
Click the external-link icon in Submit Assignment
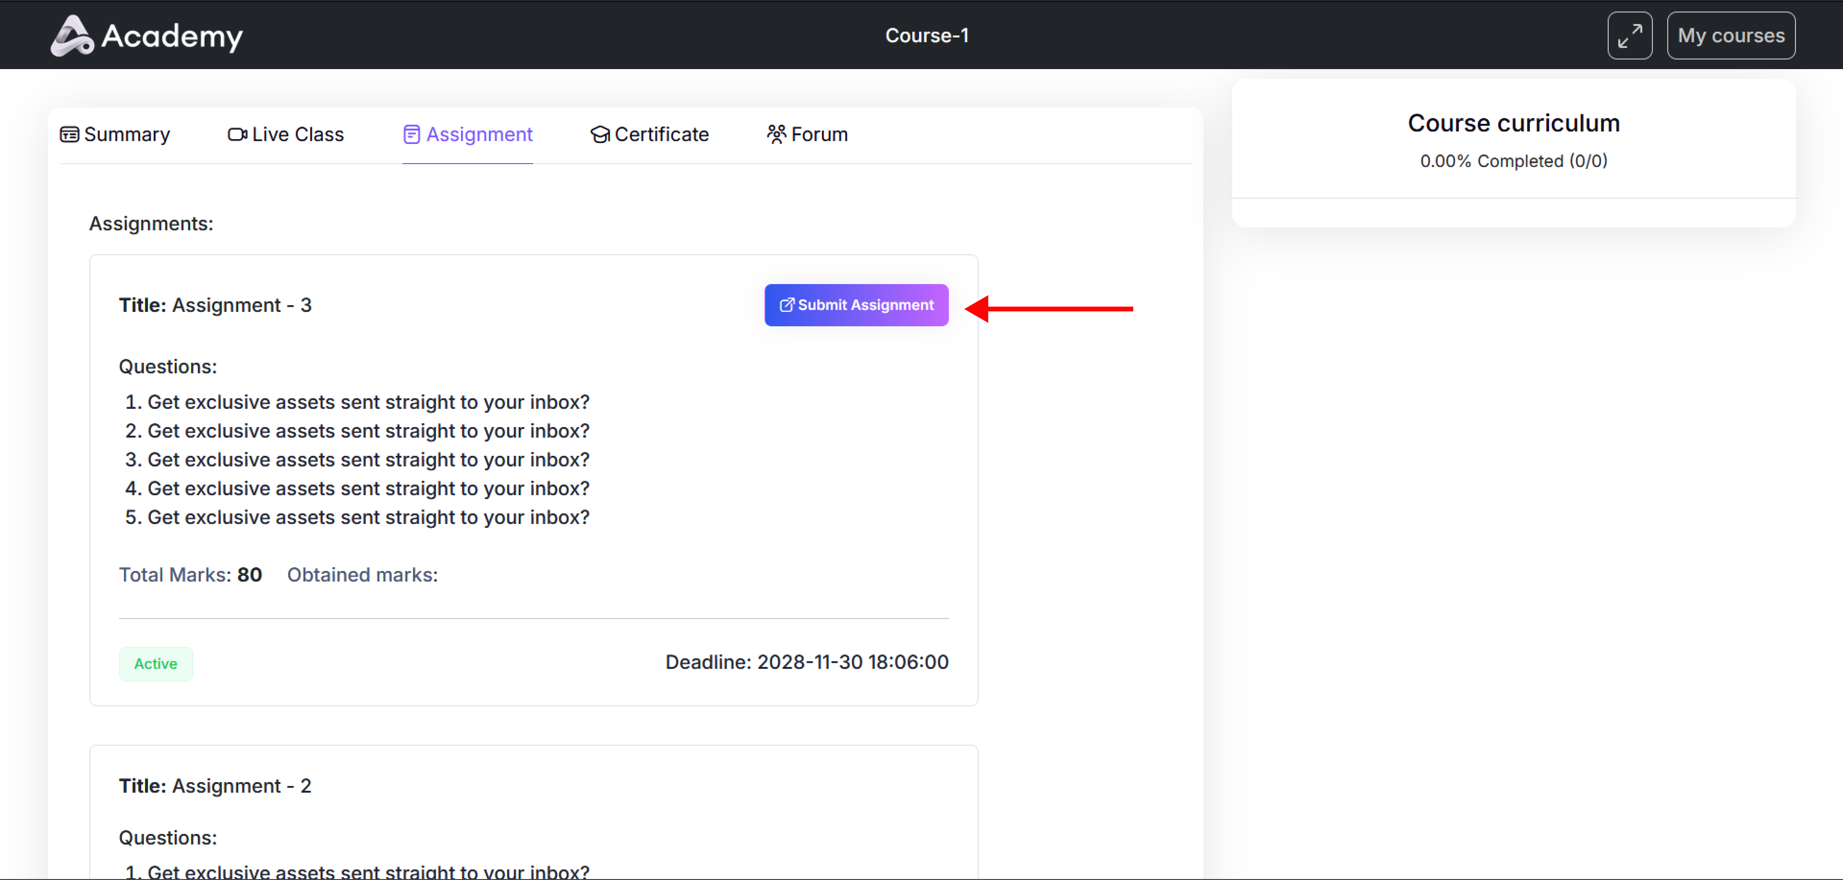coord(786,305)
